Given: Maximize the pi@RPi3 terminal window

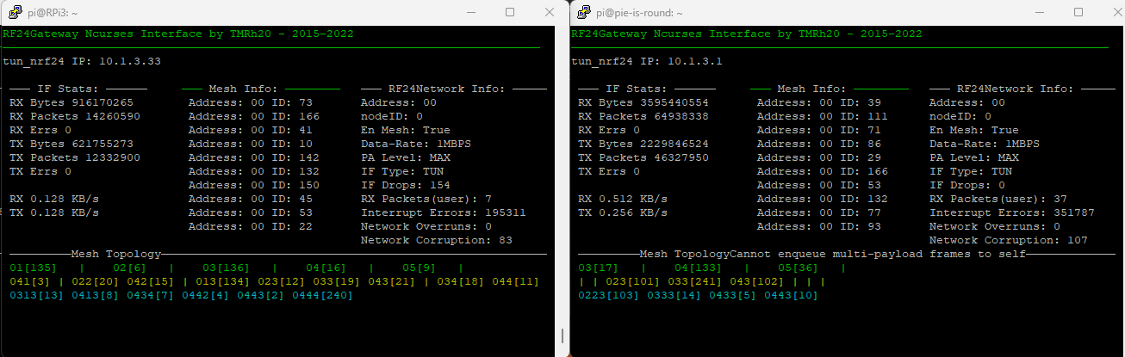Looking at the screenshot, I should 510,12.
